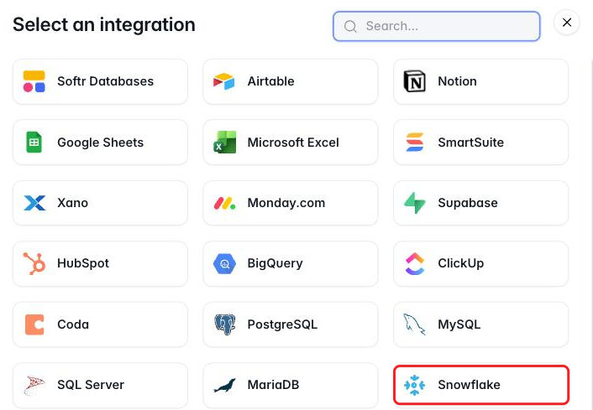Click the SQL Server logo icon

pyautogui.click(x=34, y=385)
